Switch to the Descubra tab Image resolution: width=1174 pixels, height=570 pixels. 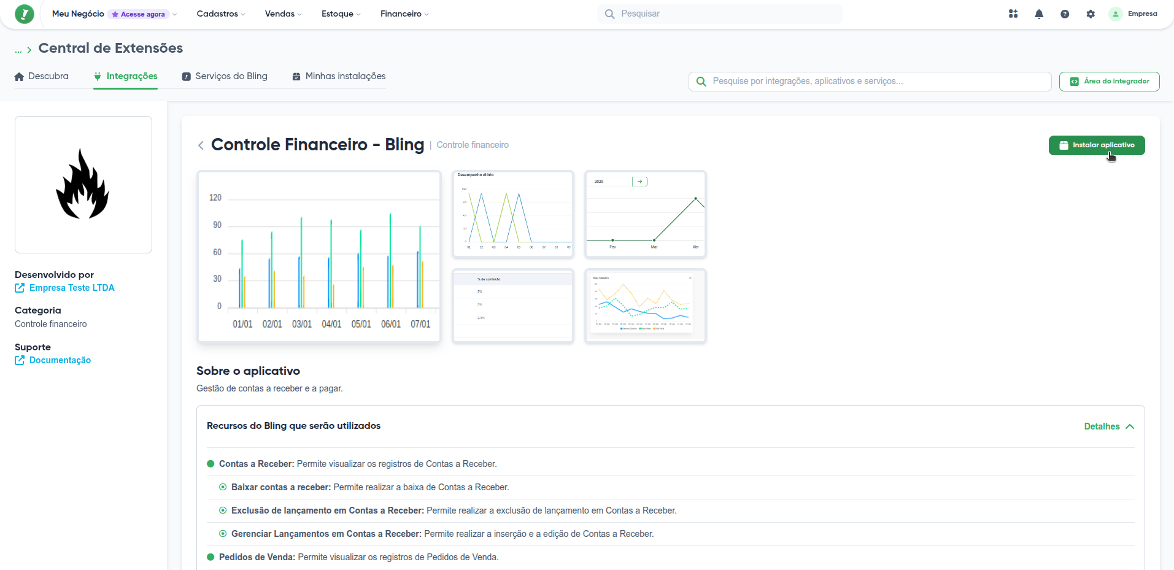(x=42, y=76)
